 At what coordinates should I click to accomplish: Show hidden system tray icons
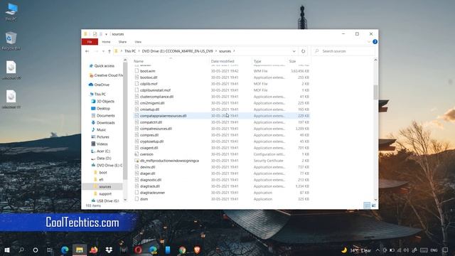tap(378, 250)
